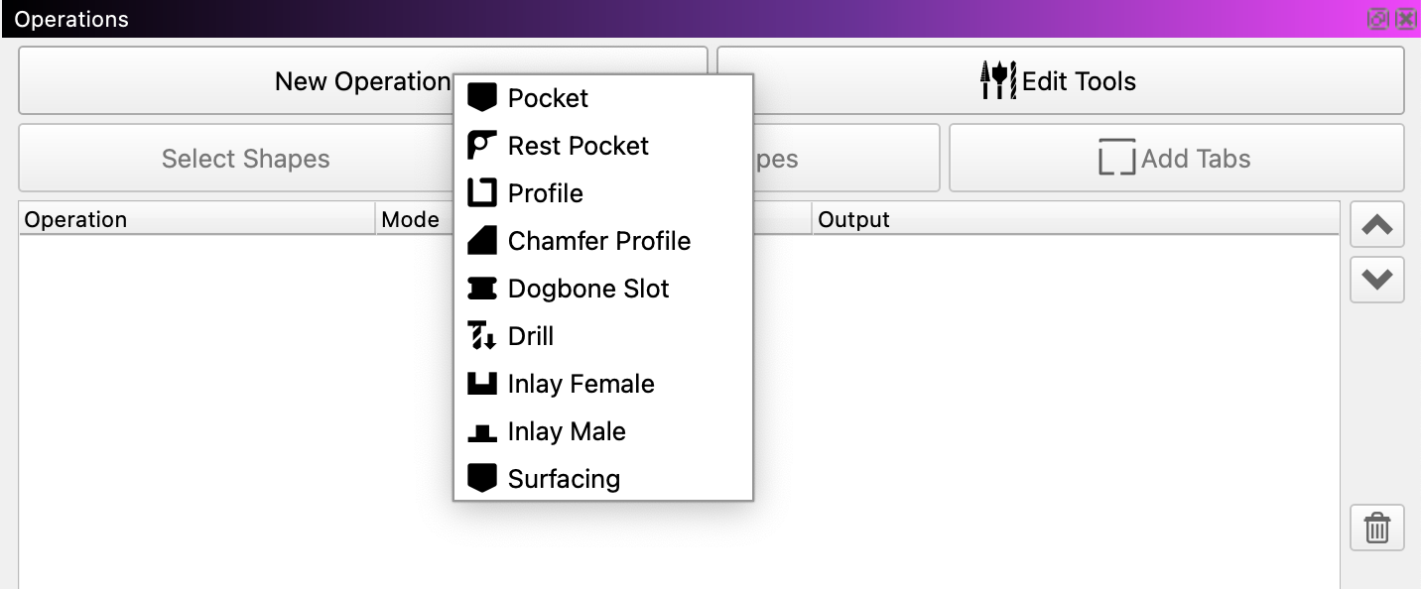The image size is (1421, 589).
Task: Select the Dogbone Slot icon
Action: 482,289
